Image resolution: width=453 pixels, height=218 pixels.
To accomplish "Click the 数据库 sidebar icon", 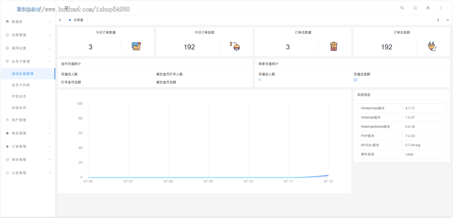I will click(x=7, y=22).
